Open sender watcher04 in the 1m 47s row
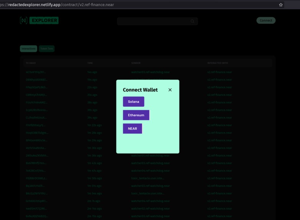The image size is (300, 220). point(150,171)
